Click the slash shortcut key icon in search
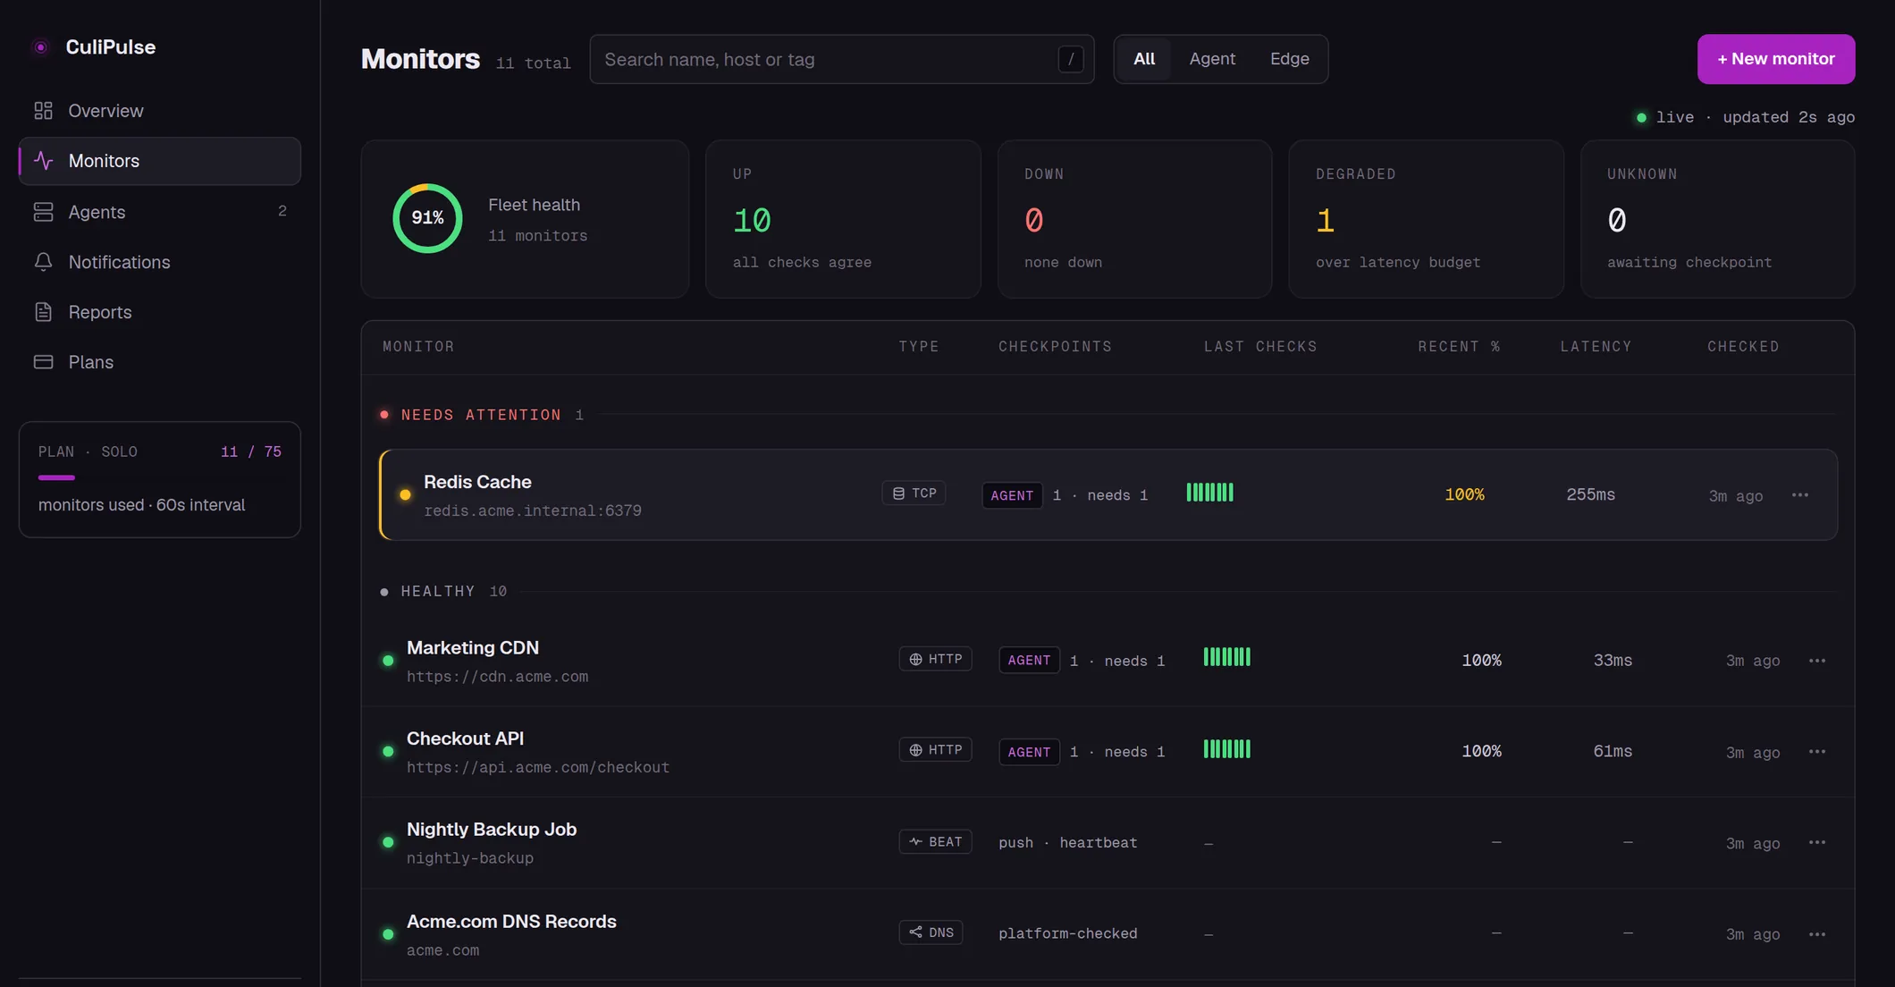Viewport: 1895px width, 987px height. point(1071,59)
